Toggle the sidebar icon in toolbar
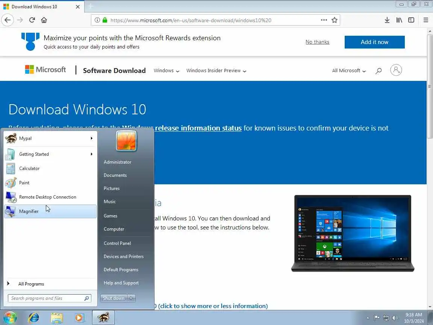Screen dimensions: 433x325 (411, 20)
